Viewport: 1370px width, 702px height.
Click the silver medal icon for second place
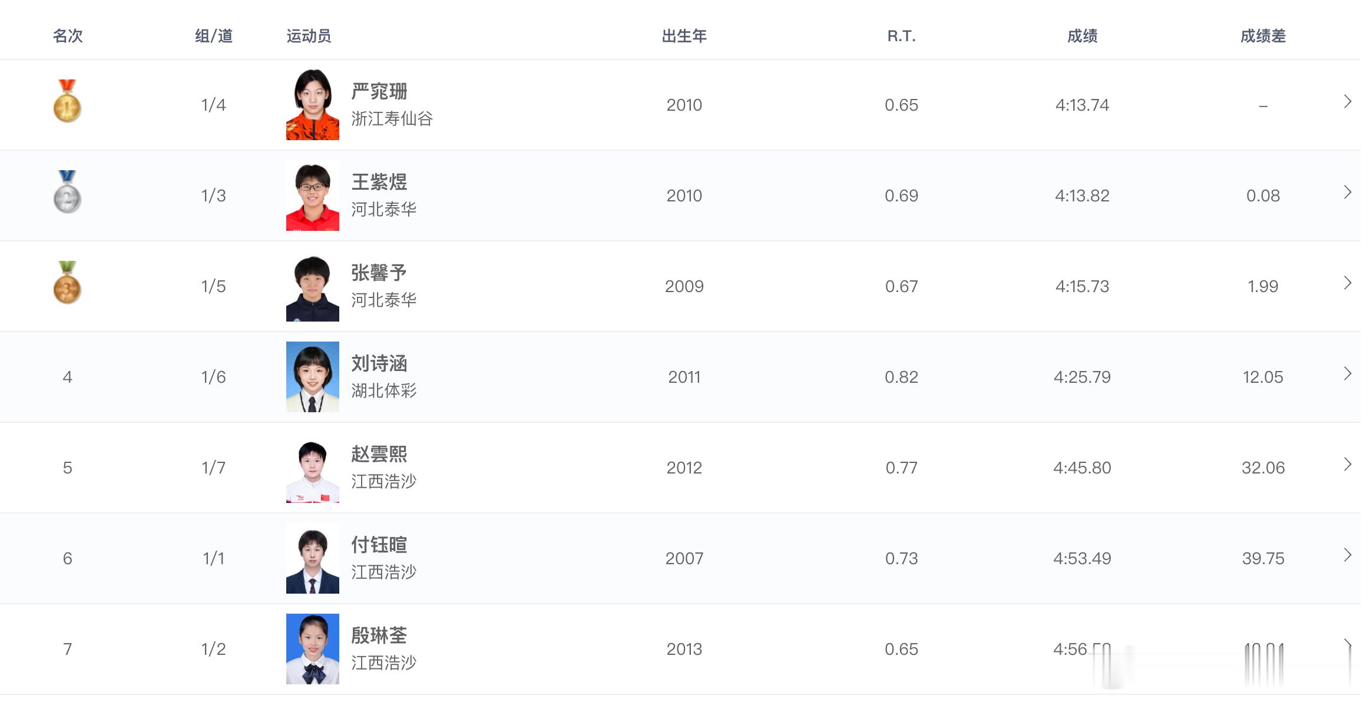pos(67,191)
